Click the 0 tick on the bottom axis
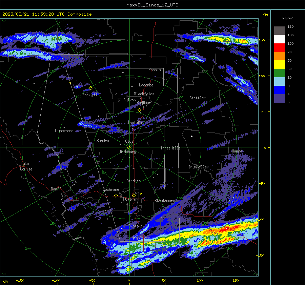The image size is (305, 285). (x=129, y=280)
